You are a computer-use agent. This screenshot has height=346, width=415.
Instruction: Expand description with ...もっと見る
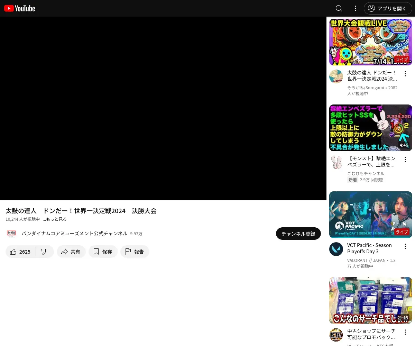(55, 219)
